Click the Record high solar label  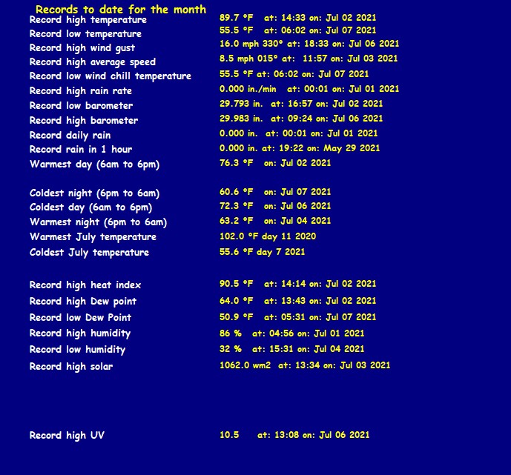point(71,367)
